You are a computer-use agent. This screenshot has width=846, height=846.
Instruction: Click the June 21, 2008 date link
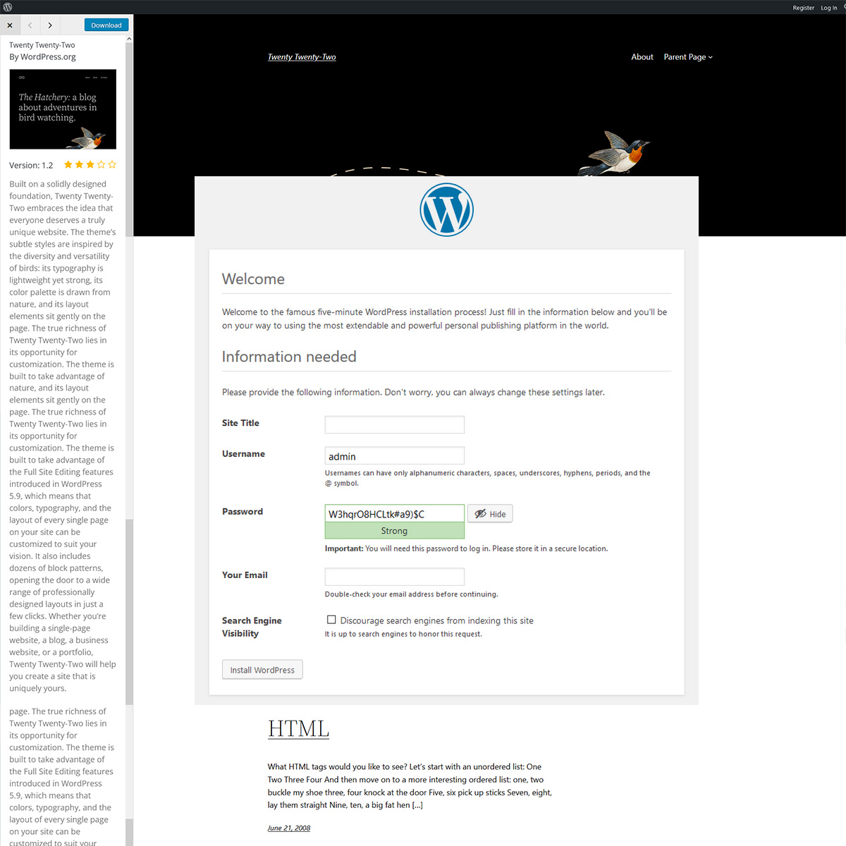click(289, 828)
